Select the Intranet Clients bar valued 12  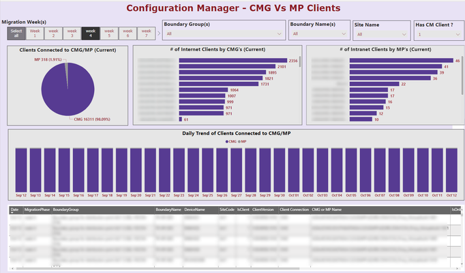pos(363,113)
